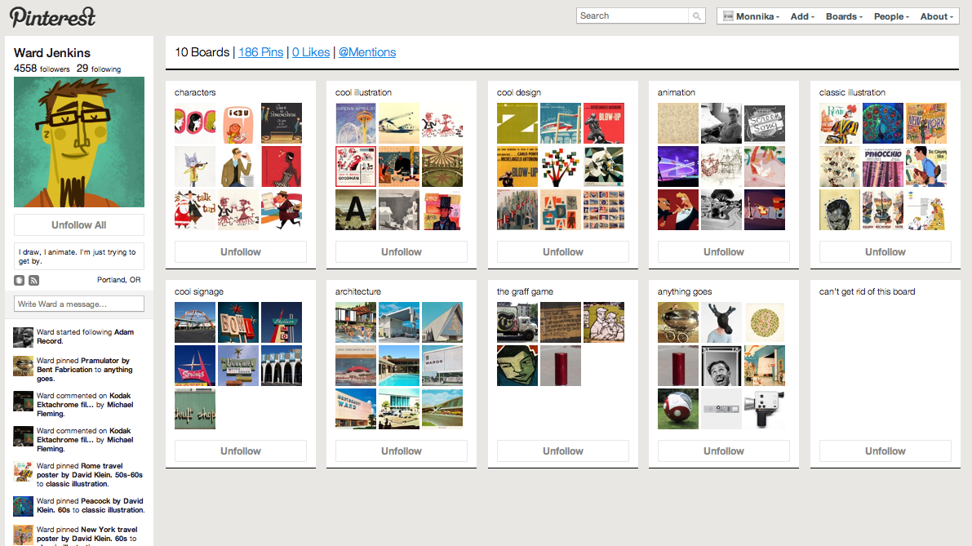Unfollow the characters board
Image resolution: width=972 pixels, height=546 pixels.
241,251
